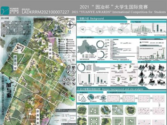The image size is (167, 125).
Task: Click the concentric circular linpan diagram under section 2.1
Action: [91, 97]
